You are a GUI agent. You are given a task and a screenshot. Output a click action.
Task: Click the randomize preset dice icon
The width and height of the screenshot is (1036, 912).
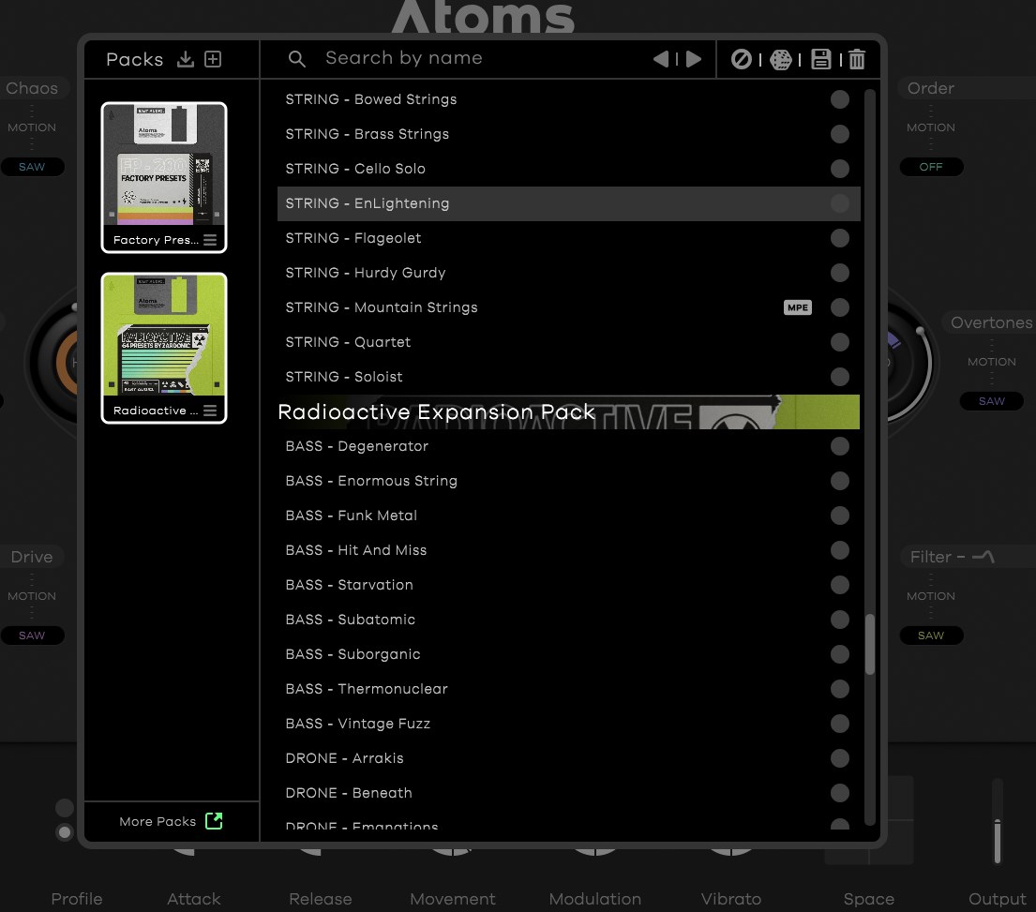tap(780, 60)
